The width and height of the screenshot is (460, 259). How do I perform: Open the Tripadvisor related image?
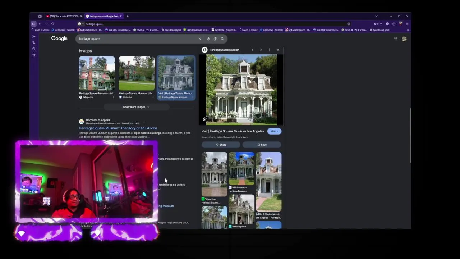tap(215, 174)
